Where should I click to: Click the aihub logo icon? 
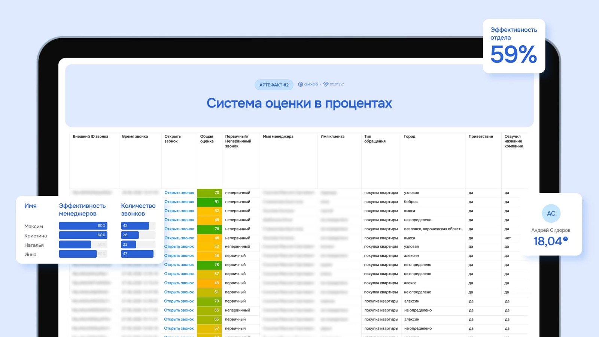(300, 84)
